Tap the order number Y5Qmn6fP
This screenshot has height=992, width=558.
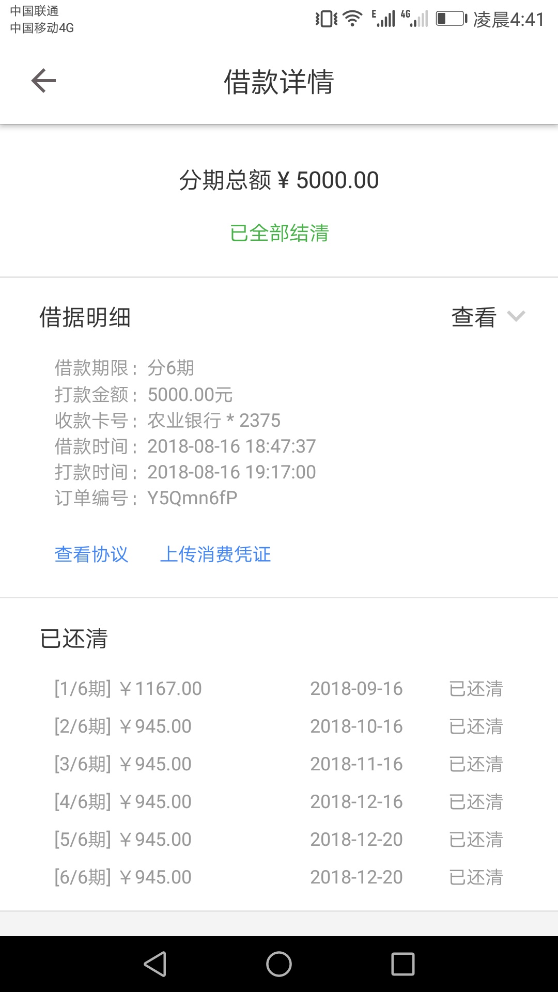pyautogui.click(x=192, y=498)
